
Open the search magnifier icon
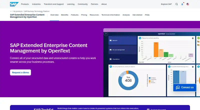coord(176,4)
